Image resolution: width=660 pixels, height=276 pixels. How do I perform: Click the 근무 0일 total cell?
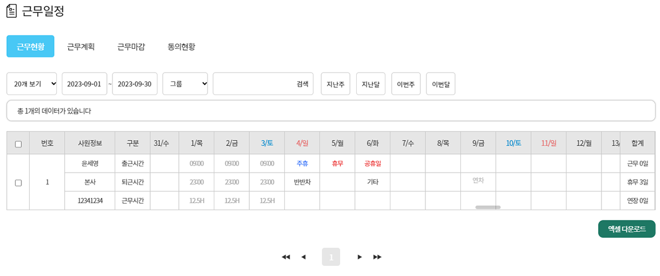(x=637, y=163)
